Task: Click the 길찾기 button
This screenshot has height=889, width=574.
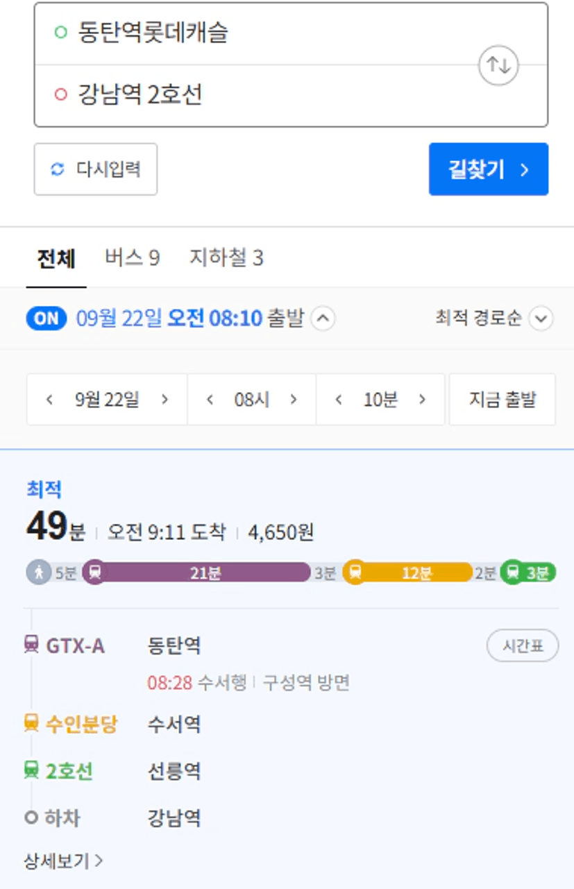Action: (x=489, y=169)
